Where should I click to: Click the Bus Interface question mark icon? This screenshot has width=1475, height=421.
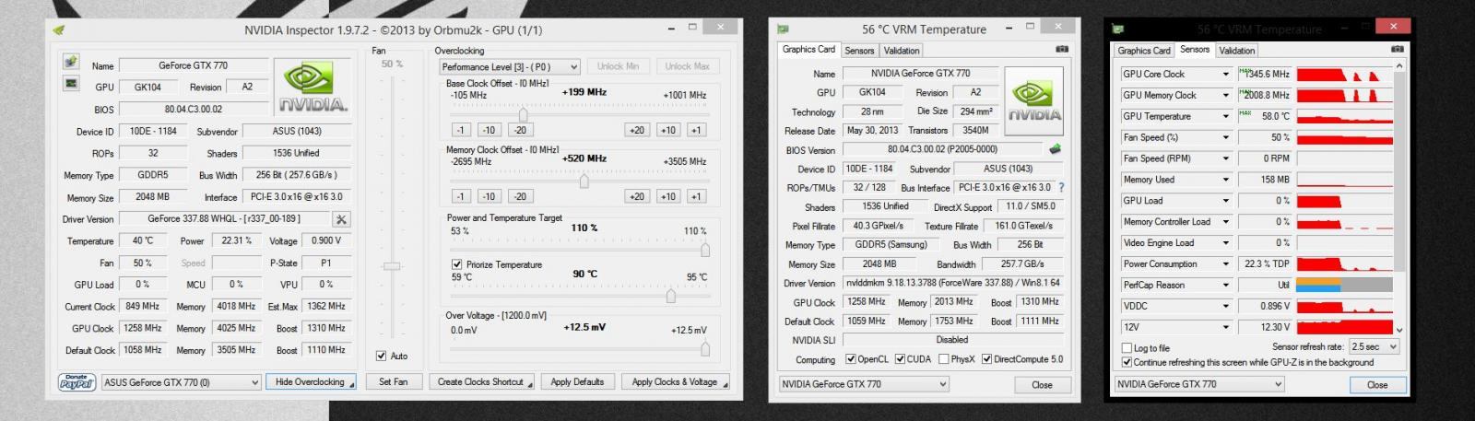point(1061,187)
